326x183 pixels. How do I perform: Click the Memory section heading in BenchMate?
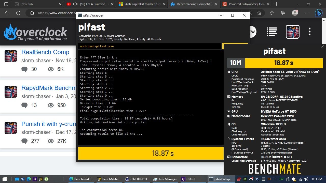click(x=237, y=97)
